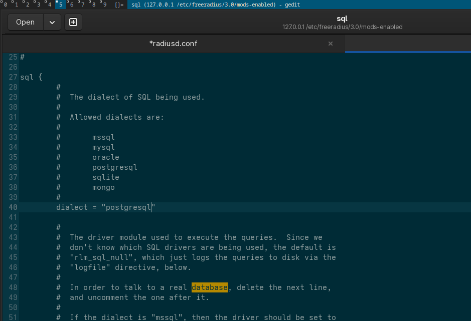The height and width of the screenshot is (321, 471).
Task: Select workspace 3 in the top bar
Action: click(x=39, y=5)
